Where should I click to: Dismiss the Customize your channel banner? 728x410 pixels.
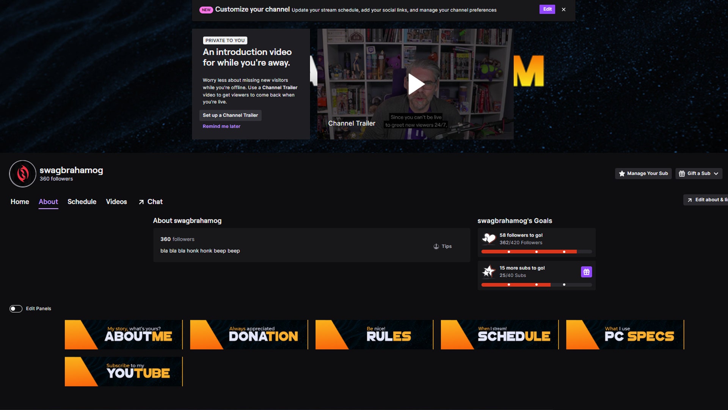click(x=564, y=9)
